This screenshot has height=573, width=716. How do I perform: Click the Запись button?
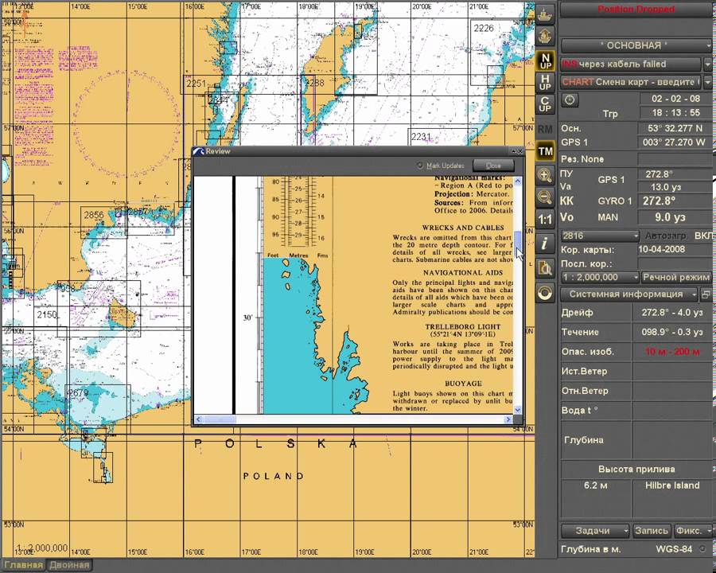point(652,531)
